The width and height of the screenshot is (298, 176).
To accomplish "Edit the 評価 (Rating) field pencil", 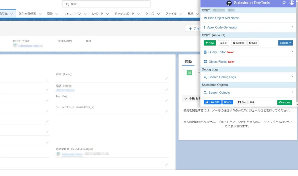I will [x=167, y=79].
